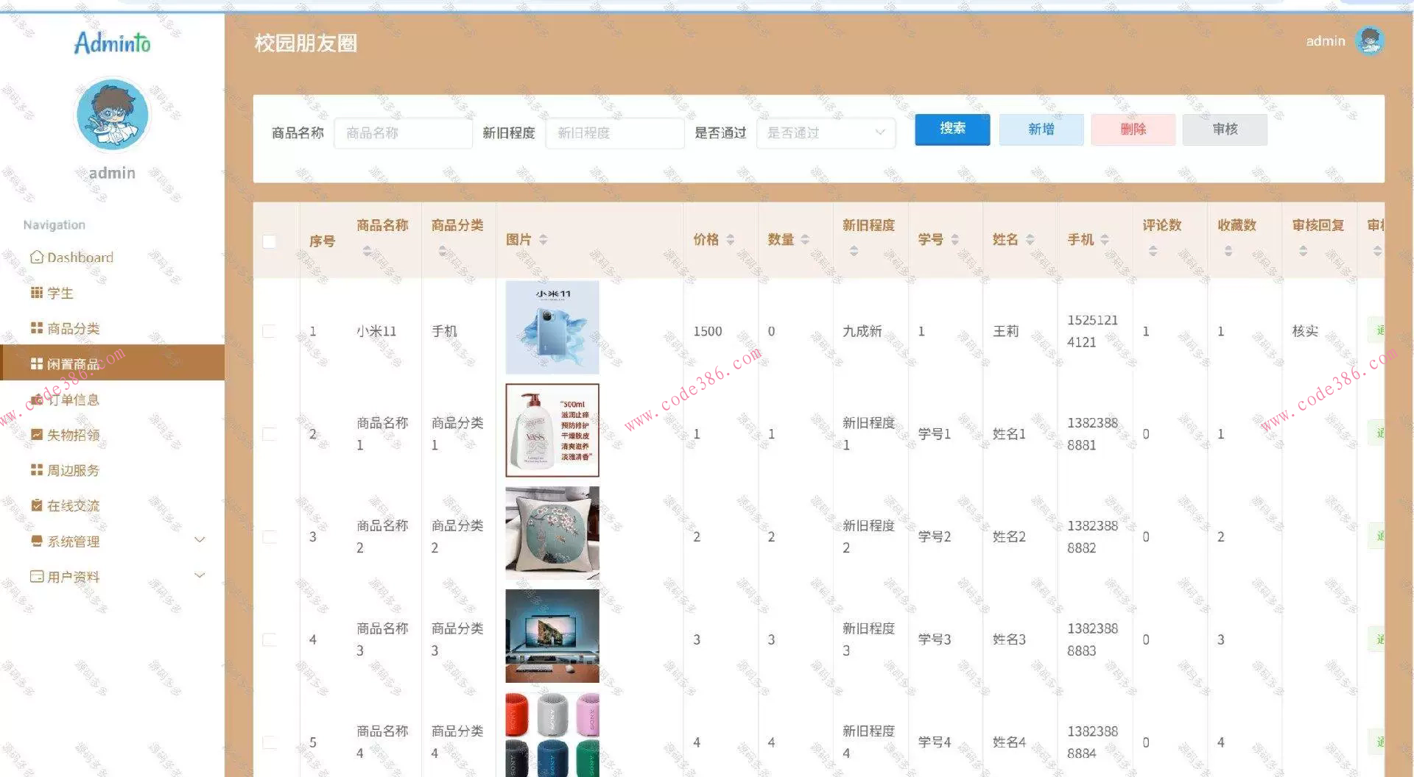Check the row checkbox for 小米11
This screenshot has height=777, width=1414.
[x=270, y=331]
